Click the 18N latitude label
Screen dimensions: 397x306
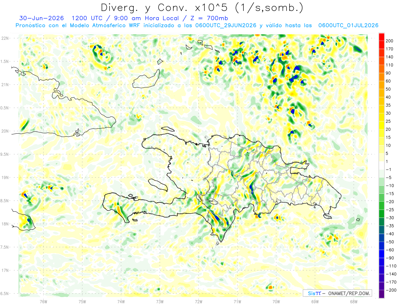pyautogui.click(x=5, y=224)
